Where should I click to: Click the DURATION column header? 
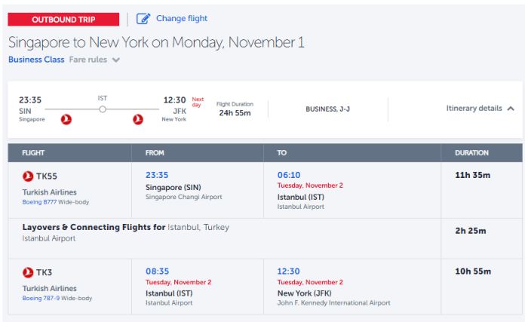(471, 153)
